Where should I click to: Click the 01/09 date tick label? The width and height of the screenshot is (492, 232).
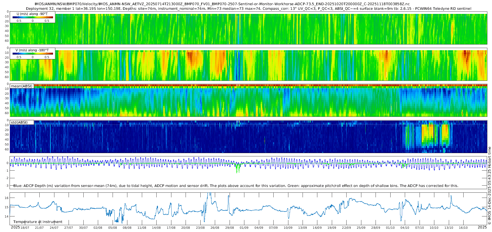point(244,228)
